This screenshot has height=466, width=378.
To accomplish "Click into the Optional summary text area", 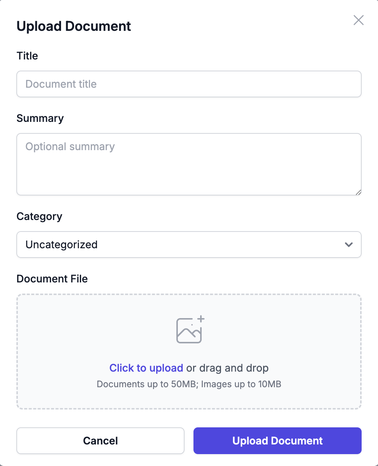I will (x=189, y=164).
